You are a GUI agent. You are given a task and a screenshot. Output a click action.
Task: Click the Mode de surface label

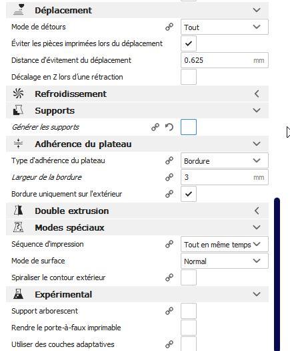[38, 261]
